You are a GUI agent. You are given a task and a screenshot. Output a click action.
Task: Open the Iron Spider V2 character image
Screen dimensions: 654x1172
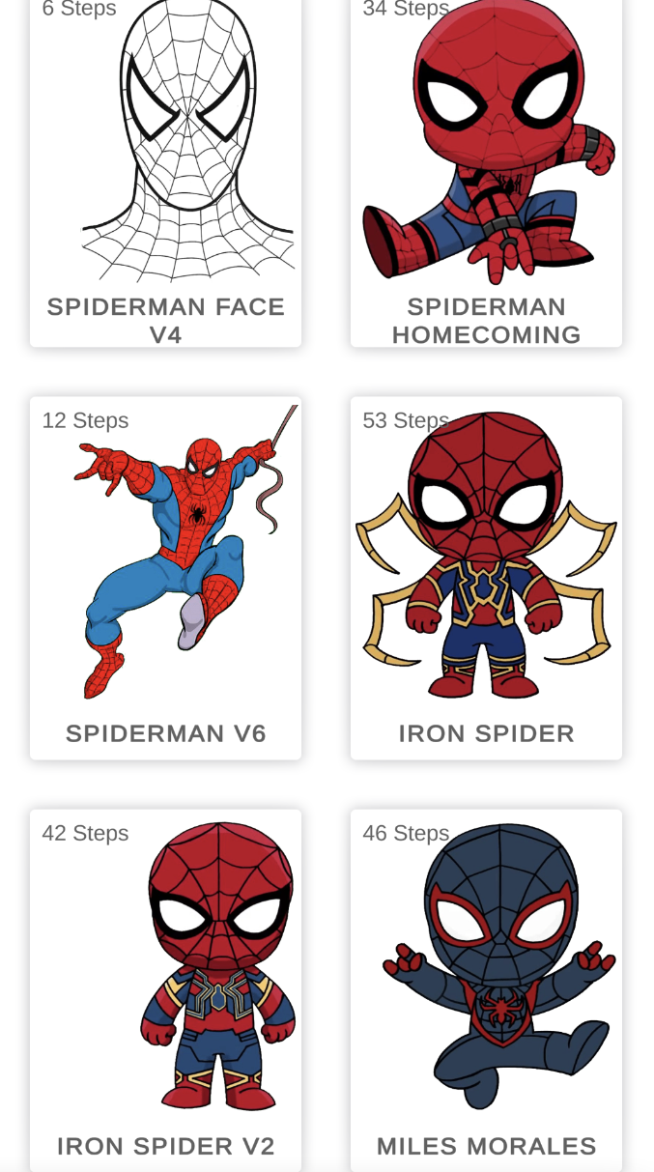pos(217,966)
